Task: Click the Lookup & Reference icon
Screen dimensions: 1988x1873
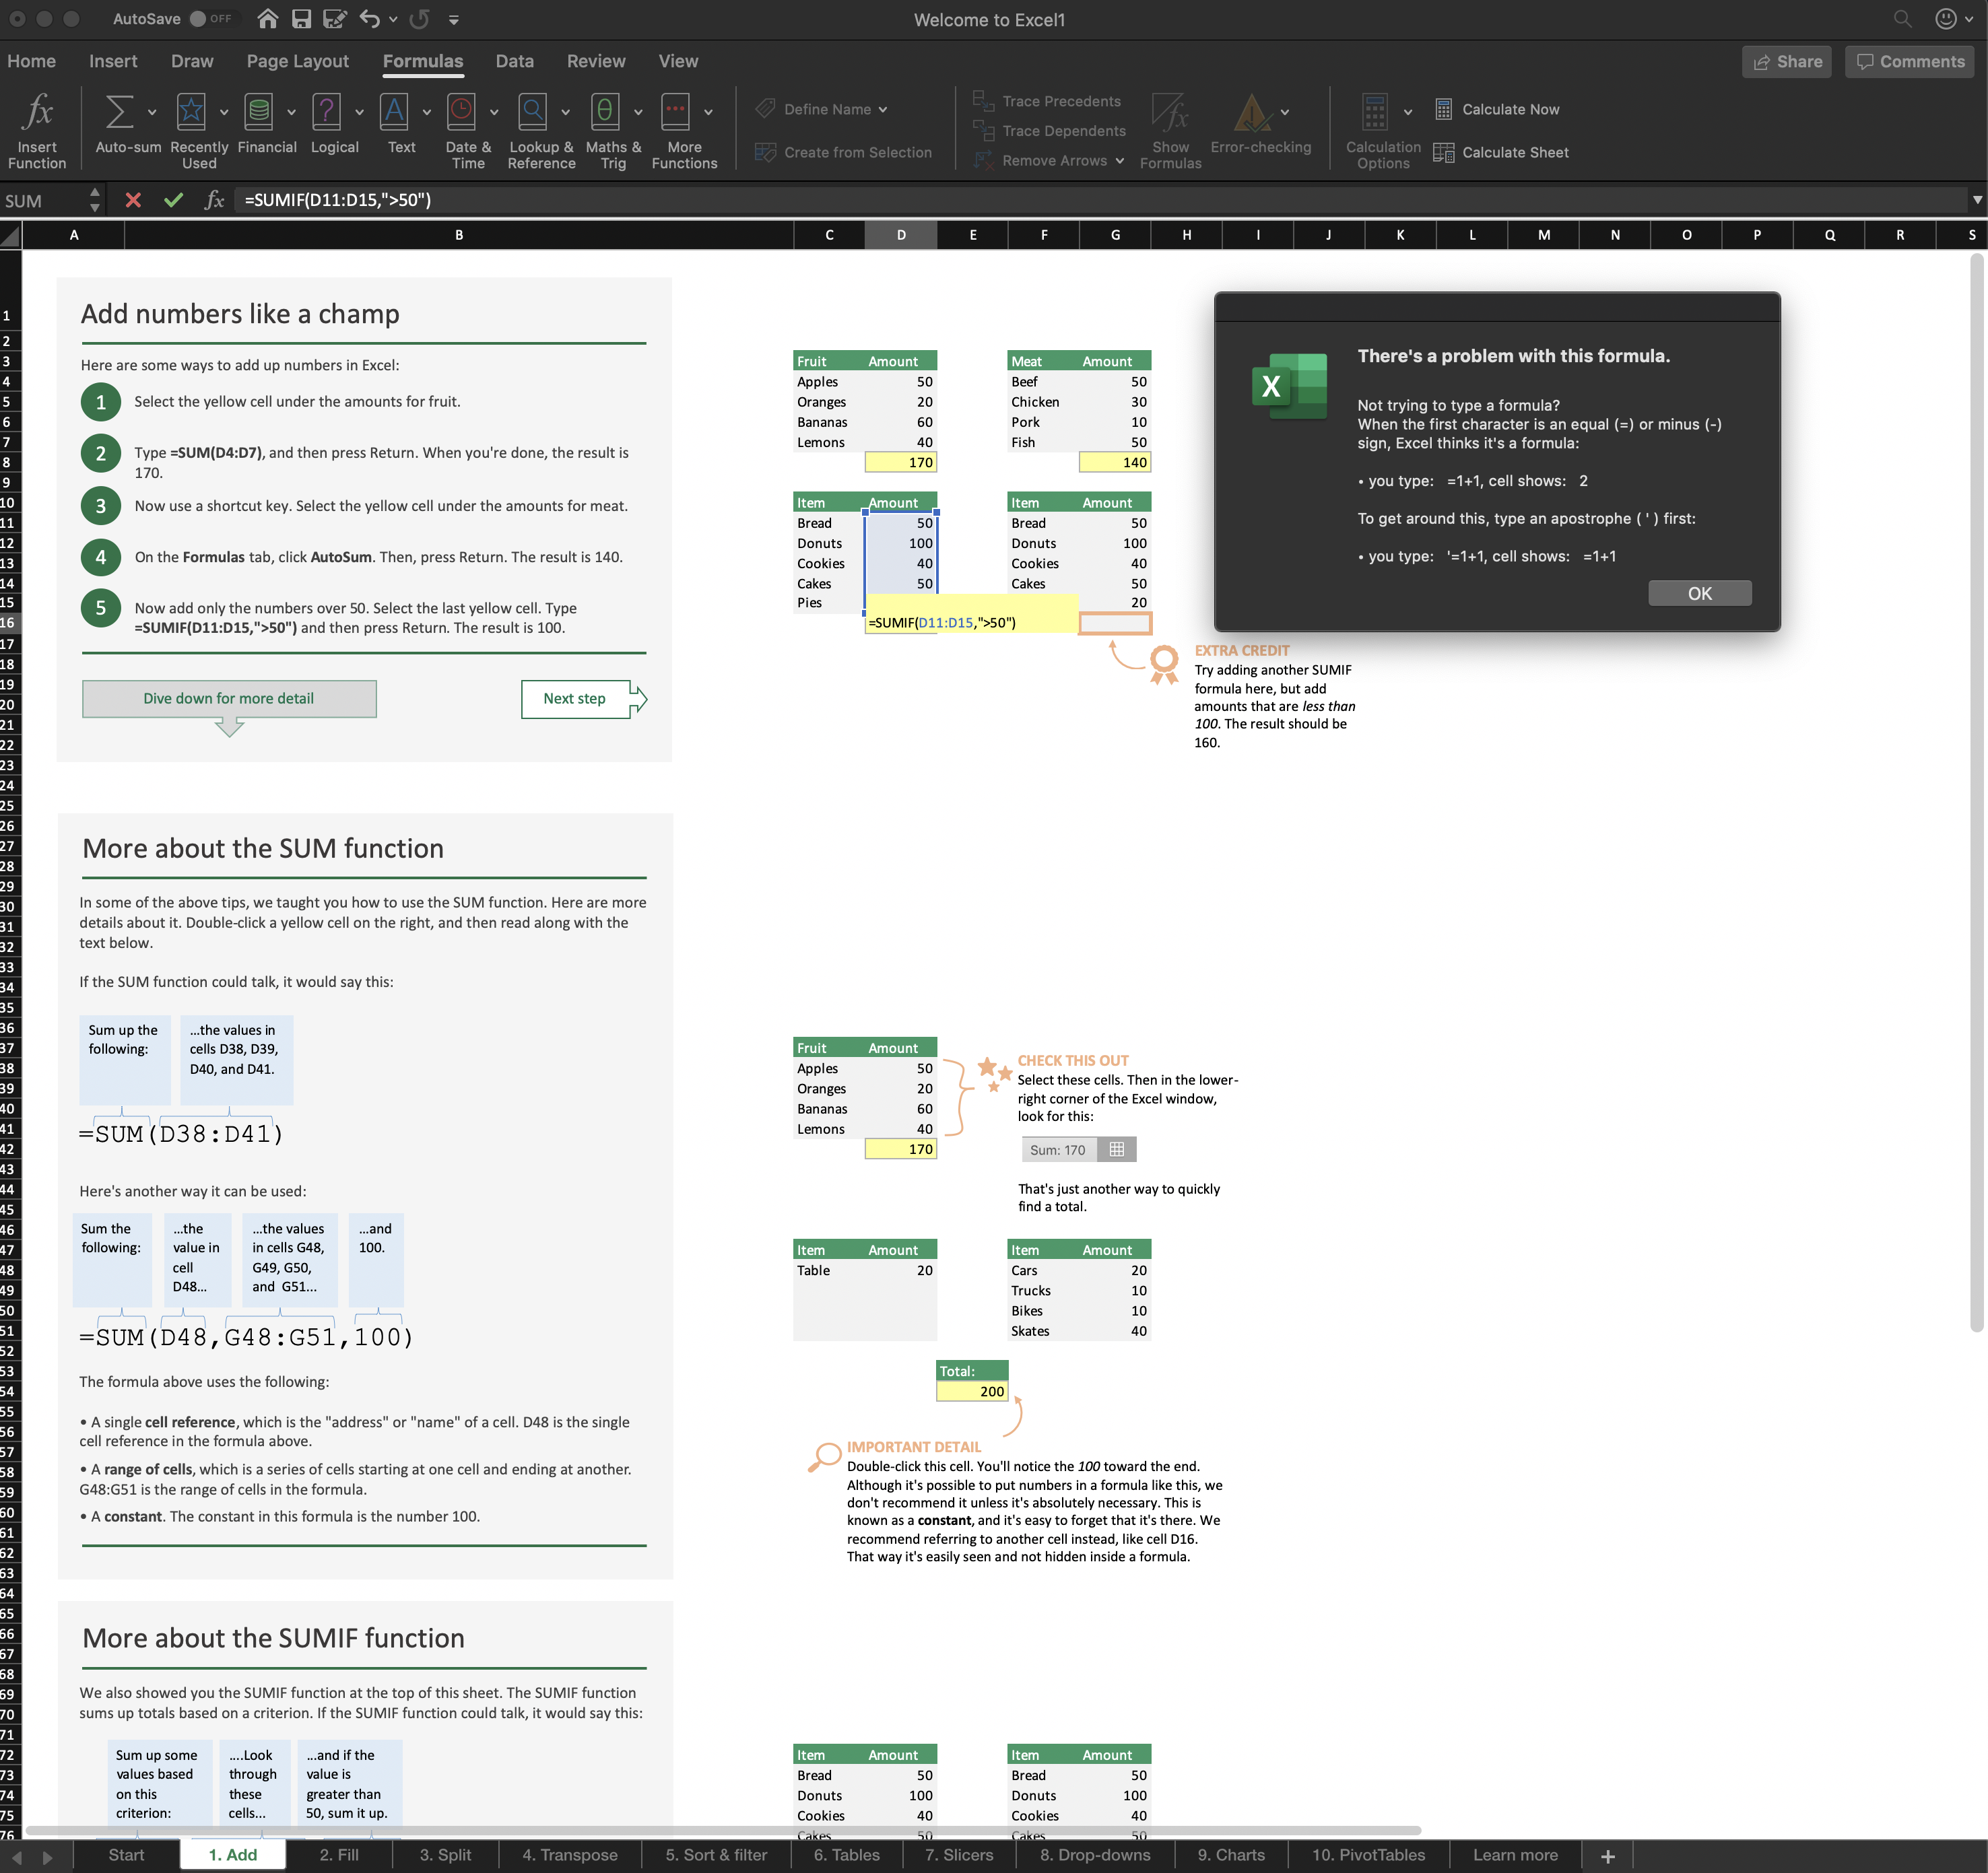Action: click(x=532, y=112)
